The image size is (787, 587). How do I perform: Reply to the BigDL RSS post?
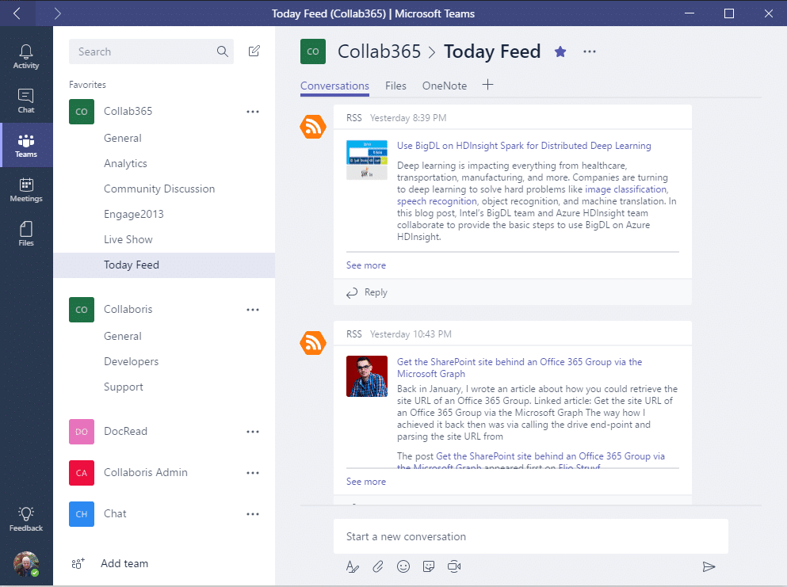(367, 292)
